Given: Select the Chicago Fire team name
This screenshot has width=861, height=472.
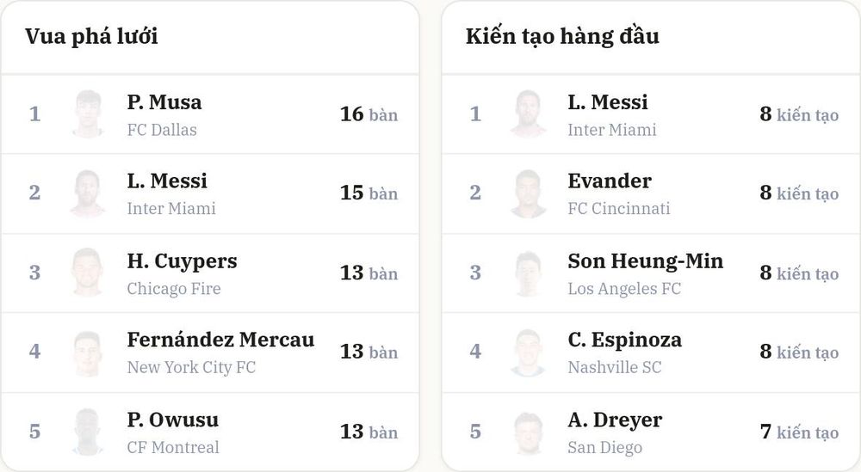Looking at the screenshot, I should pos(174,289).
